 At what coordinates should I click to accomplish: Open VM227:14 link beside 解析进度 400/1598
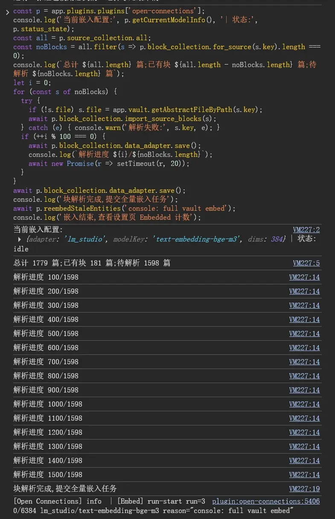304,319
